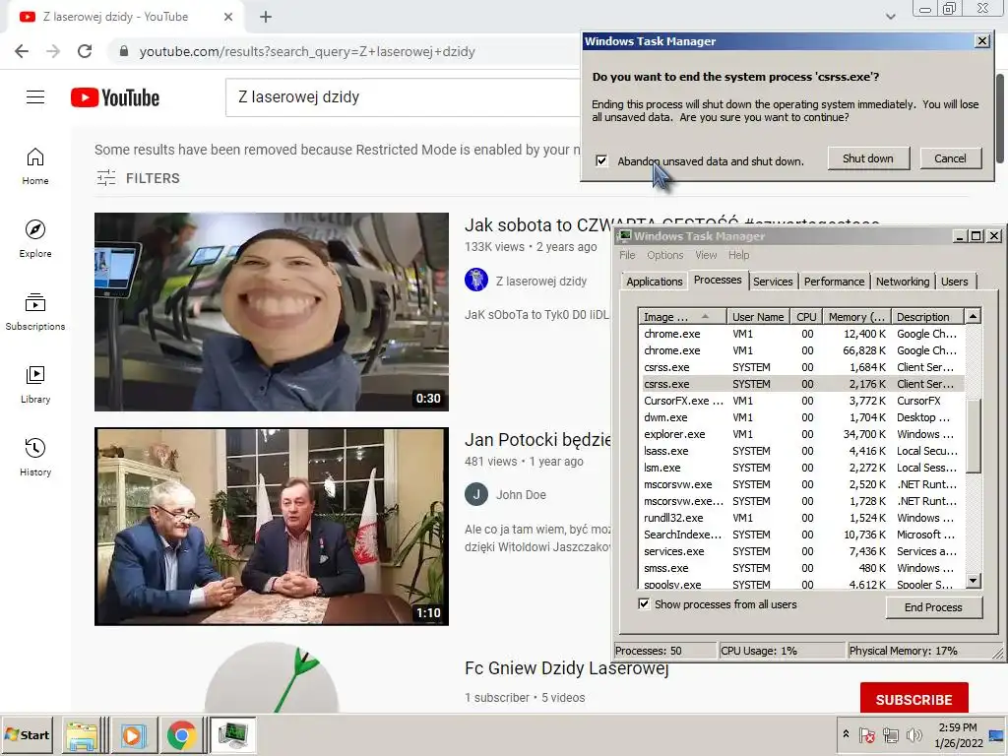Select explorer.exe process row
Screen dimensions: 1008x756
point(801,434)
